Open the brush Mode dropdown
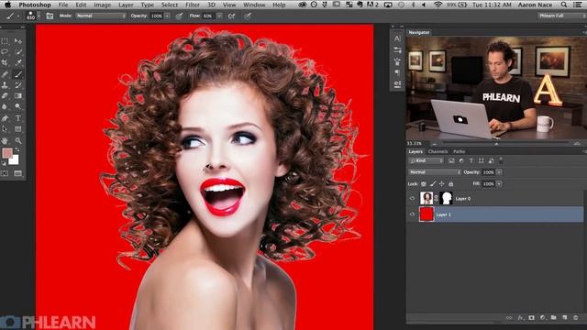This screenshot has width=587, height=330. 101,16
